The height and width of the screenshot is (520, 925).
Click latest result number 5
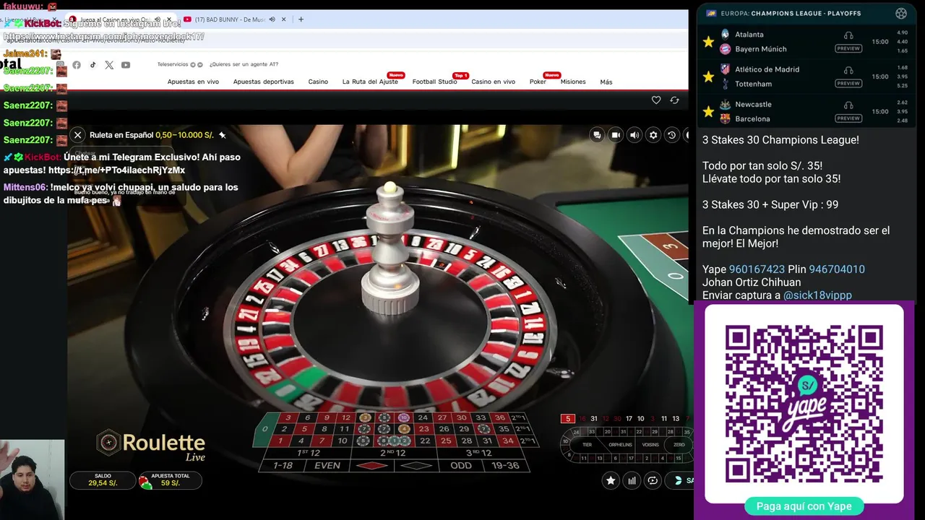tap(568, 419)
